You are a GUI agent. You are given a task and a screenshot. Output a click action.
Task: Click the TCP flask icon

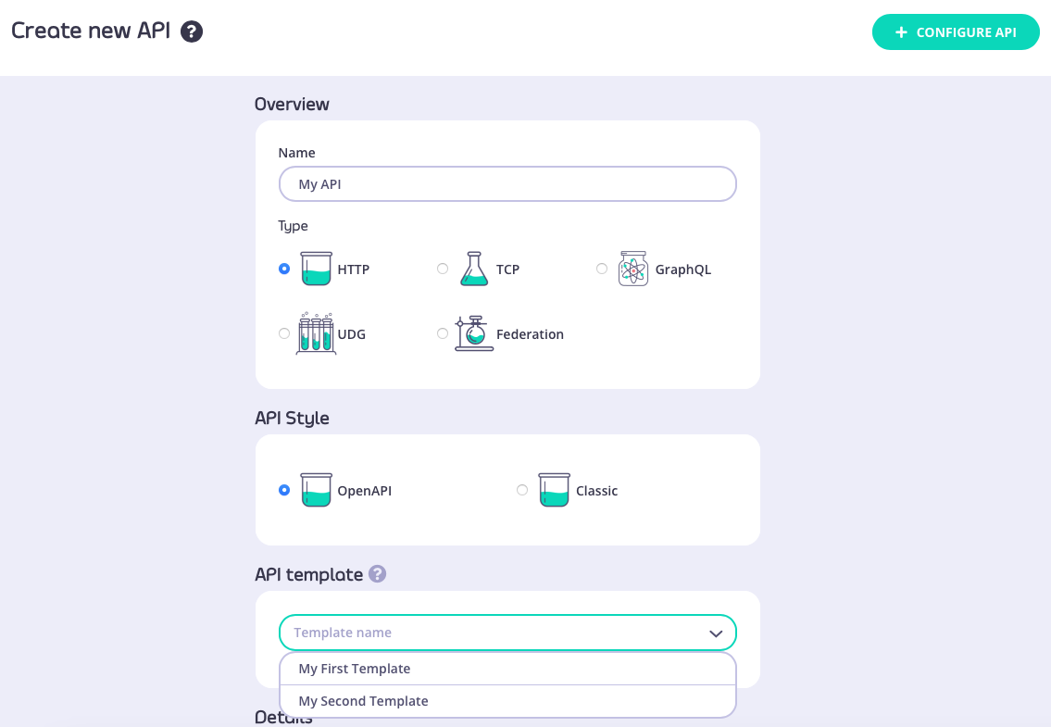474,269
